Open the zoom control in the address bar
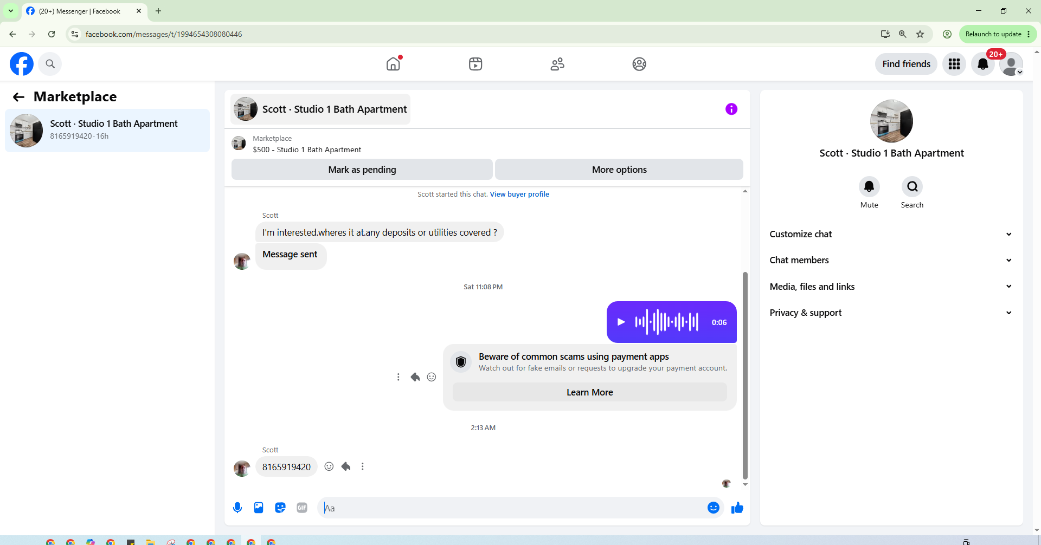 (x=903, y=34)
